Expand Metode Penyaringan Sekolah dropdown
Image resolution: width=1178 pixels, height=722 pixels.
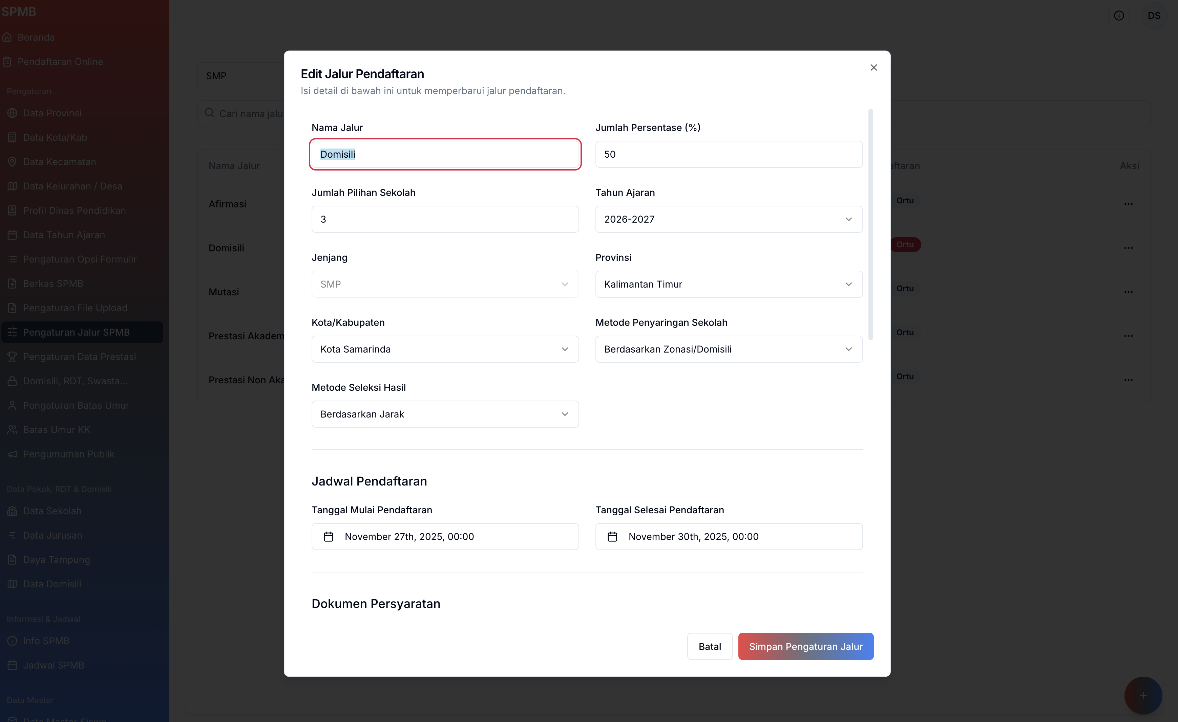(729, 349)
